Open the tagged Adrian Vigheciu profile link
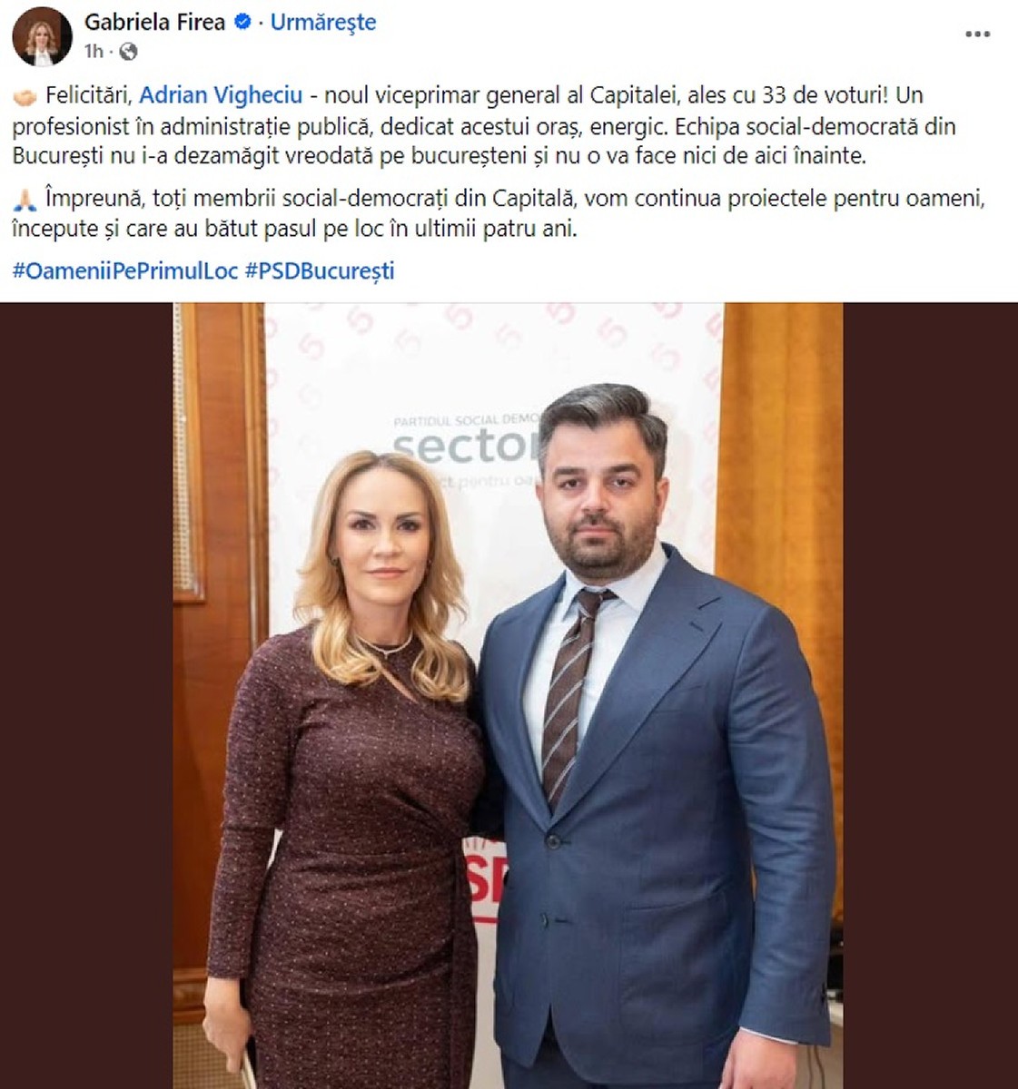This screenshot has height=1089, width=1018. (221, 95)
